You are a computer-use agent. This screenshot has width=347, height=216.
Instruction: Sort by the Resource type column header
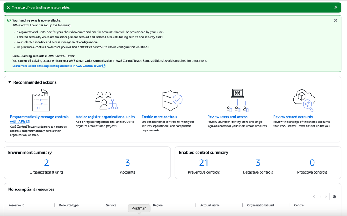[x=69, y=205]
